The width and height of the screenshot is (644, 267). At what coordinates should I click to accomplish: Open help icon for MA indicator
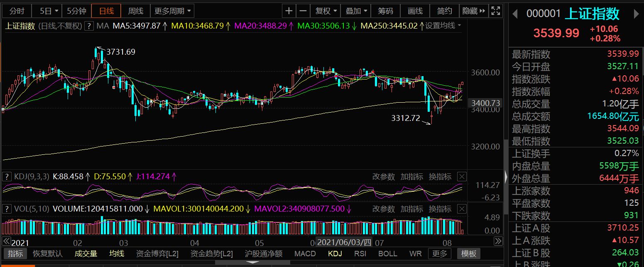click(x=89, y=26)
